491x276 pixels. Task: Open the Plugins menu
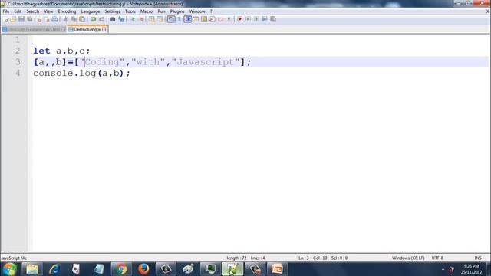177,11
